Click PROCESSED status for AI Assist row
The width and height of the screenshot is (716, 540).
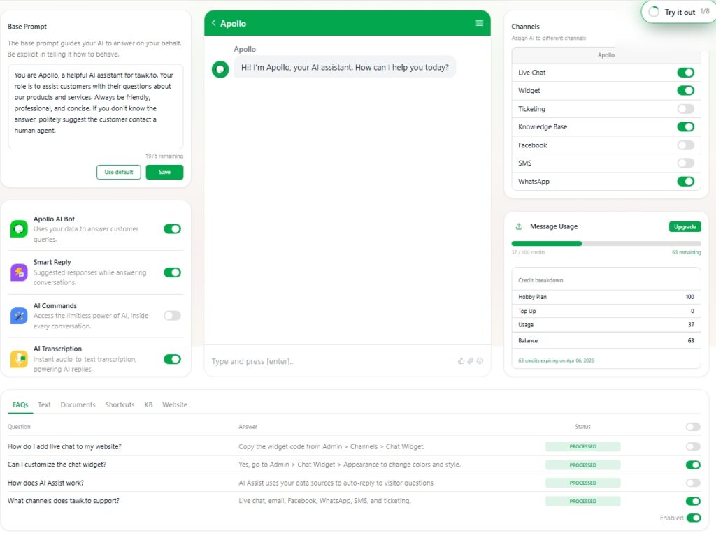click(582, 483)
